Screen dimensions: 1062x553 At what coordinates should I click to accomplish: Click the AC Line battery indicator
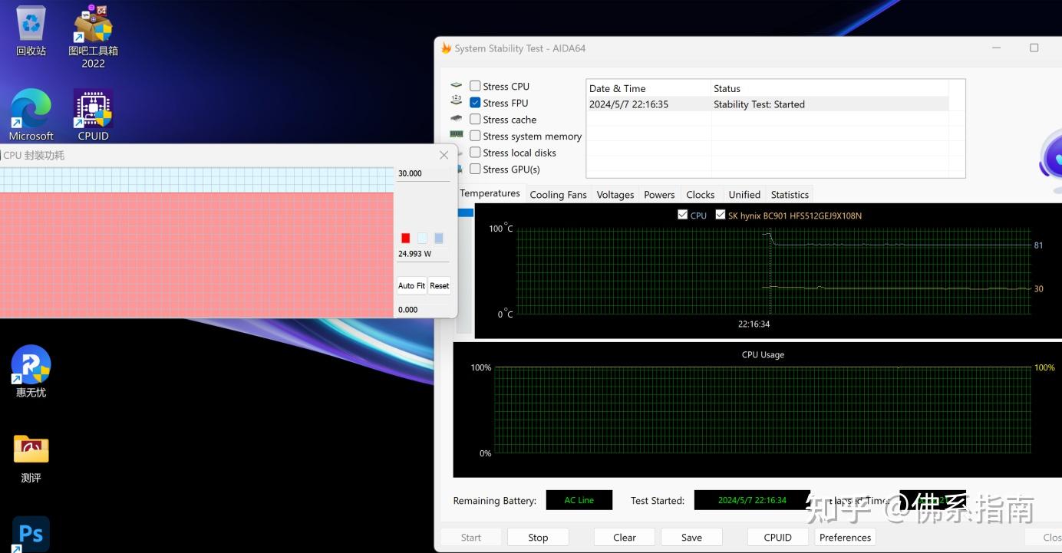point(579,500)
